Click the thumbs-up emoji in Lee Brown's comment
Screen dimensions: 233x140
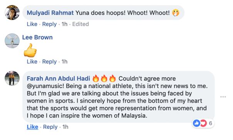point(30,50)
